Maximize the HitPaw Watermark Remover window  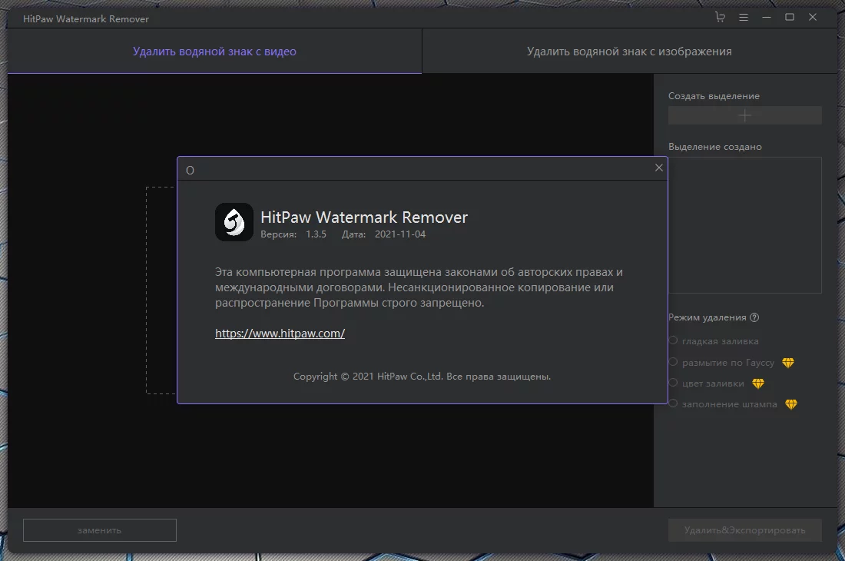pyautogui.click(x=790, y=17)
